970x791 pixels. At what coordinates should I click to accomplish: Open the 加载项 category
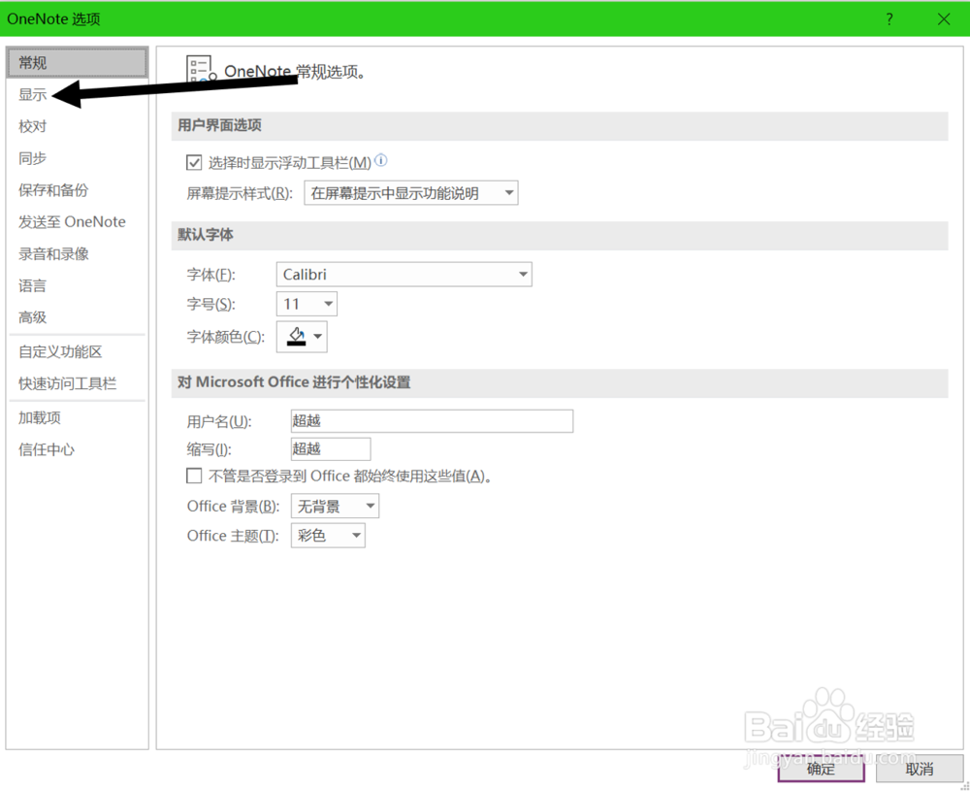[78, 417]
